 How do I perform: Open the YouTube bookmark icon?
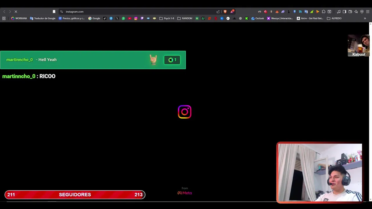129,18
